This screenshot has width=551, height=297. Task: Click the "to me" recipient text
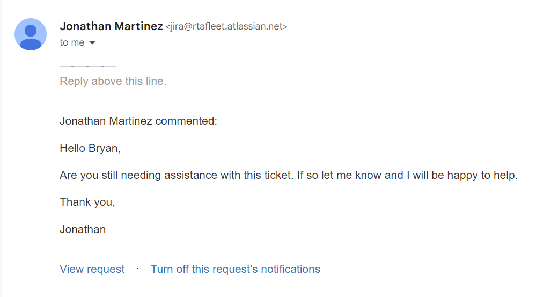tap(72, 43)
